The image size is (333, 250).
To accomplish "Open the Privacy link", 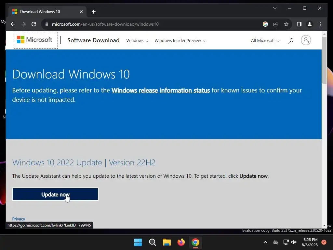I will point(19,219).
